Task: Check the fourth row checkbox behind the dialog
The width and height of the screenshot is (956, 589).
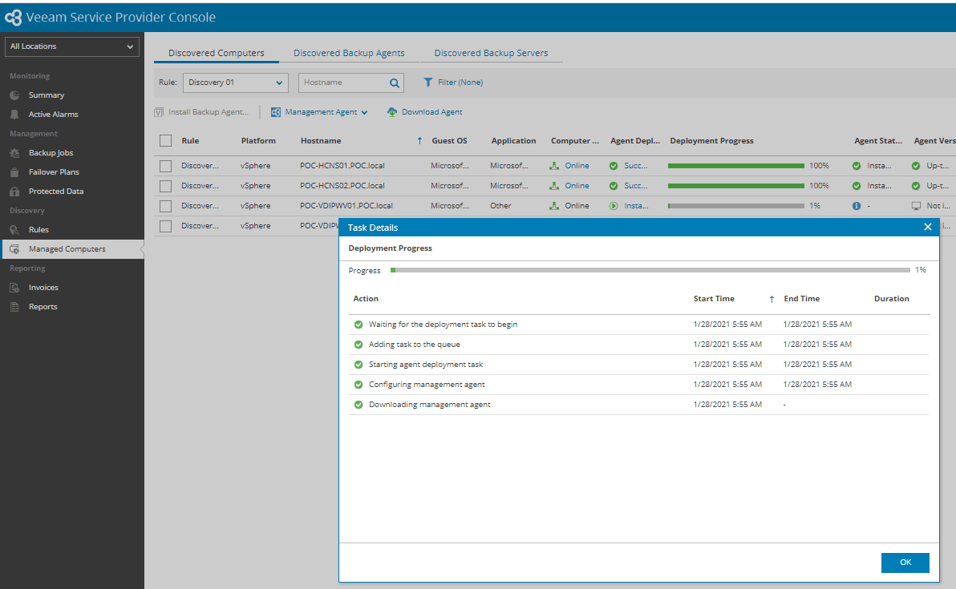Action: click(165, 226)
